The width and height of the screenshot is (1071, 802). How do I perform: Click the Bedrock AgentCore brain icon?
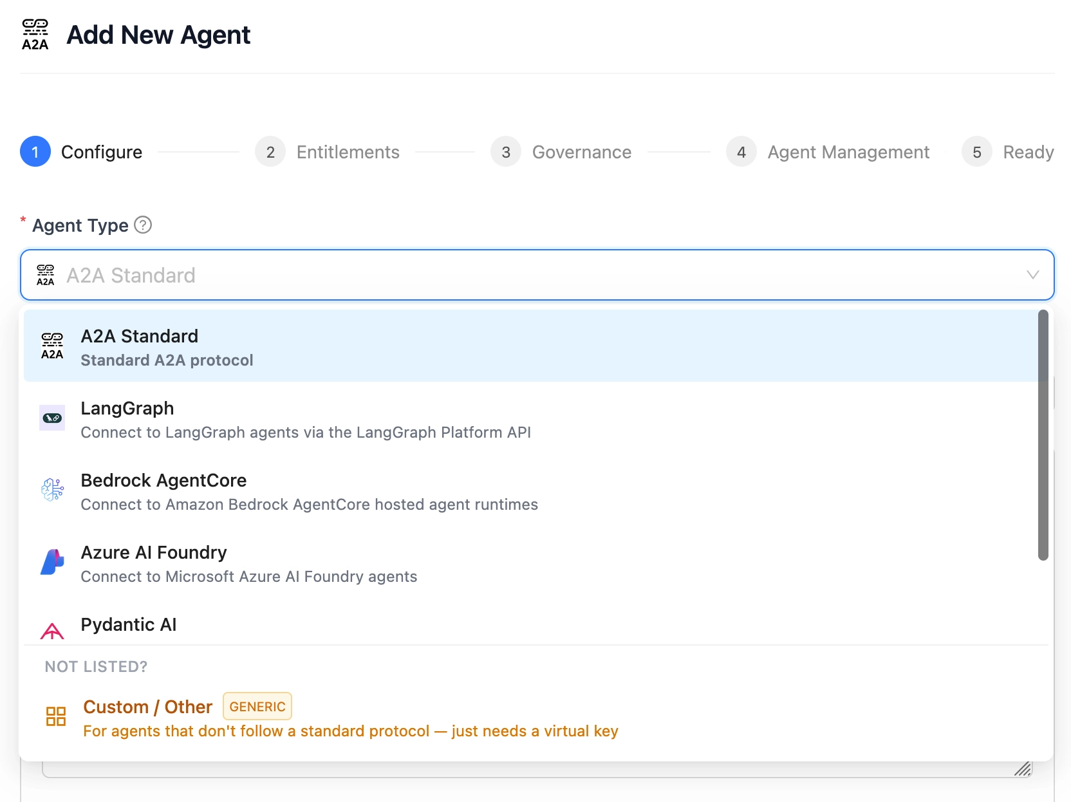click(x=52, y=490)
